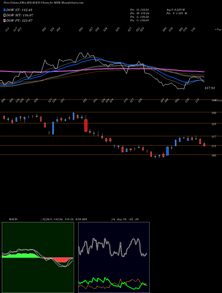
Task: Click the 'Pre H: 113.24' value
Action: 139,13
